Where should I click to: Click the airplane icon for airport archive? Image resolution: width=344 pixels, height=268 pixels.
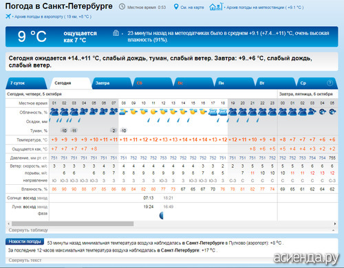point(8,16)
